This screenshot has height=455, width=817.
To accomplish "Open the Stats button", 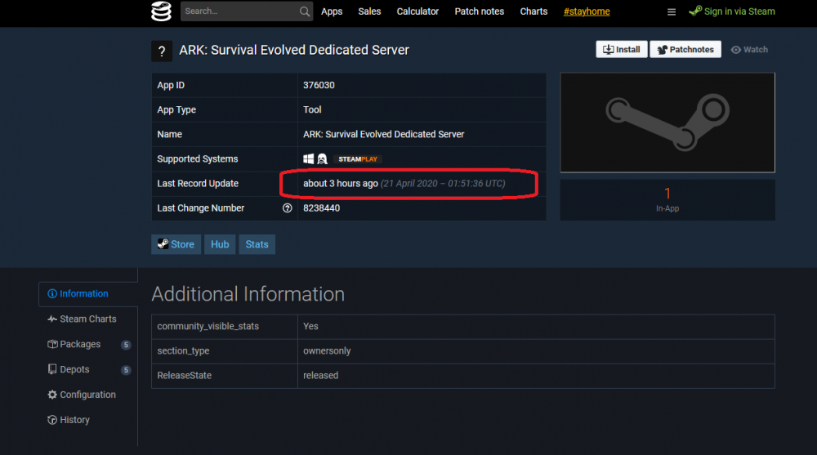I will coord(257,244).
